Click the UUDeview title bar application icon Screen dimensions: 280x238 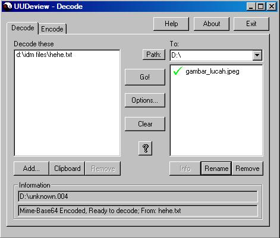8,7
